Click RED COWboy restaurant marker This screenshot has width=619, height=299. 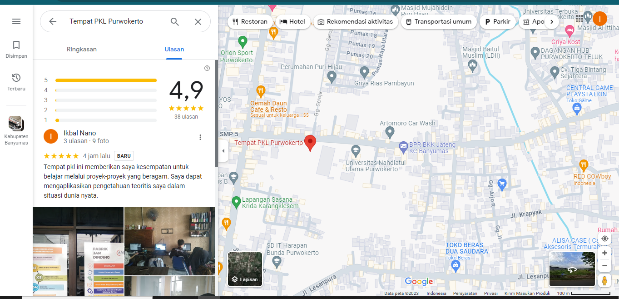pos(584,165)
